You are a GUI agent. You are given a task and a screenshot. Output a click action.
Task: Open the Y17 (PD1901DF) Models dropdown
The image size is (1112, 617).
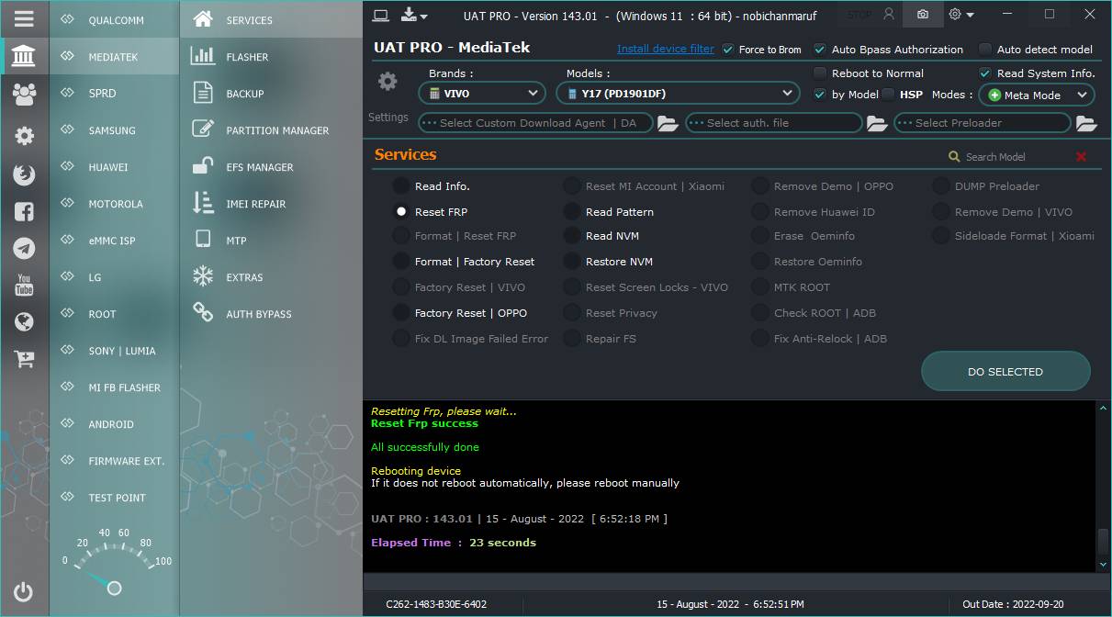coord(678,94)
